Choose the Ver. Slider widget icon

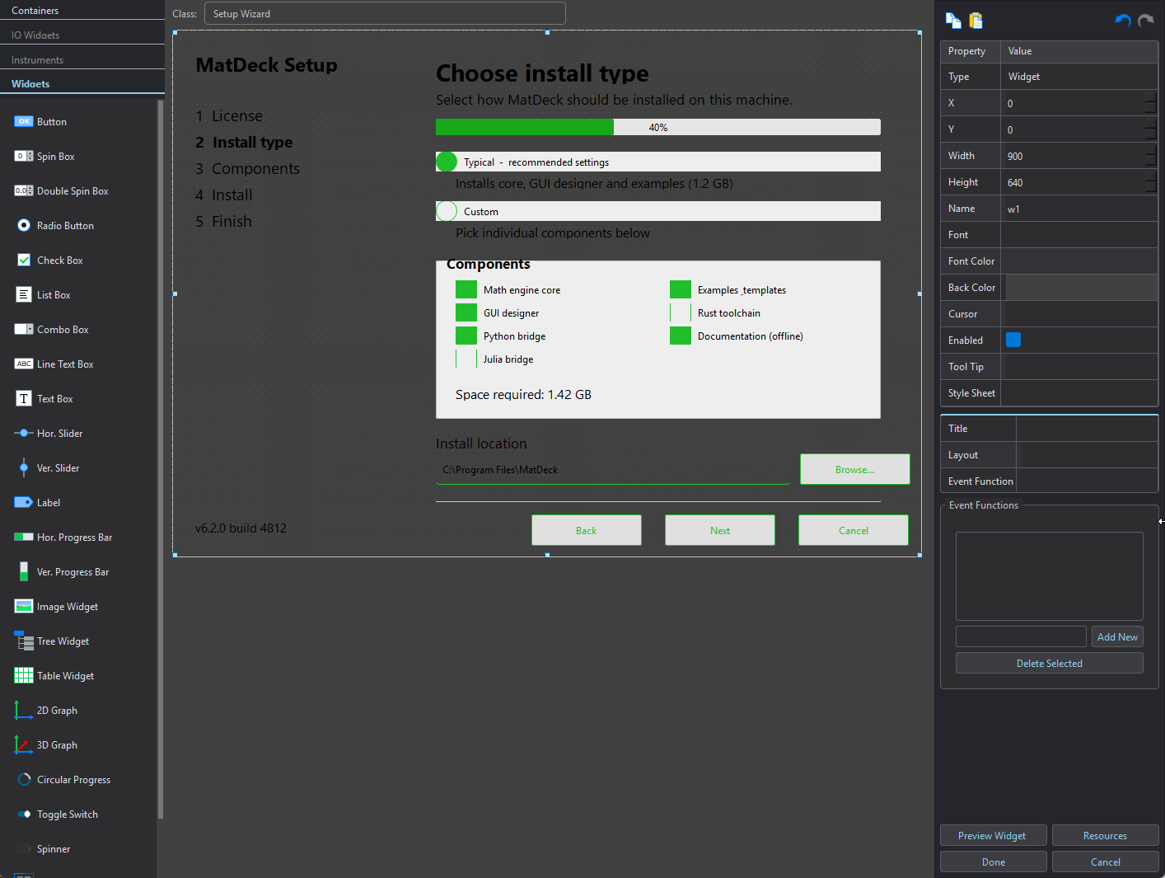coord(24,467)
